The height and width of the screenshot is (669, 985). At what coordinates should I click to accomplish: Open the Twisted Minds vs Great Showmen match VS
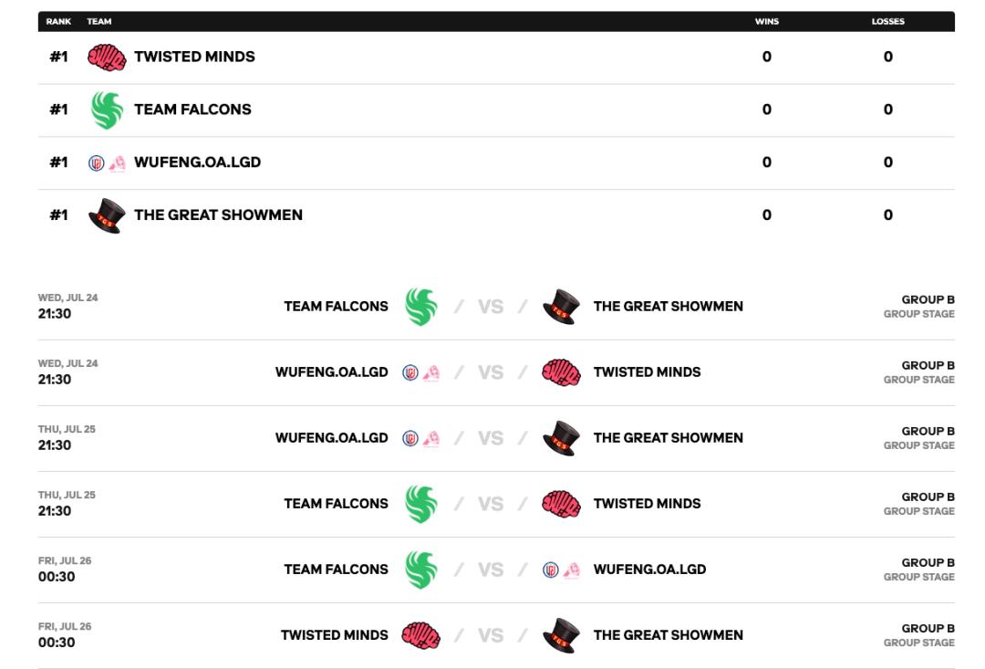[491, 635]
